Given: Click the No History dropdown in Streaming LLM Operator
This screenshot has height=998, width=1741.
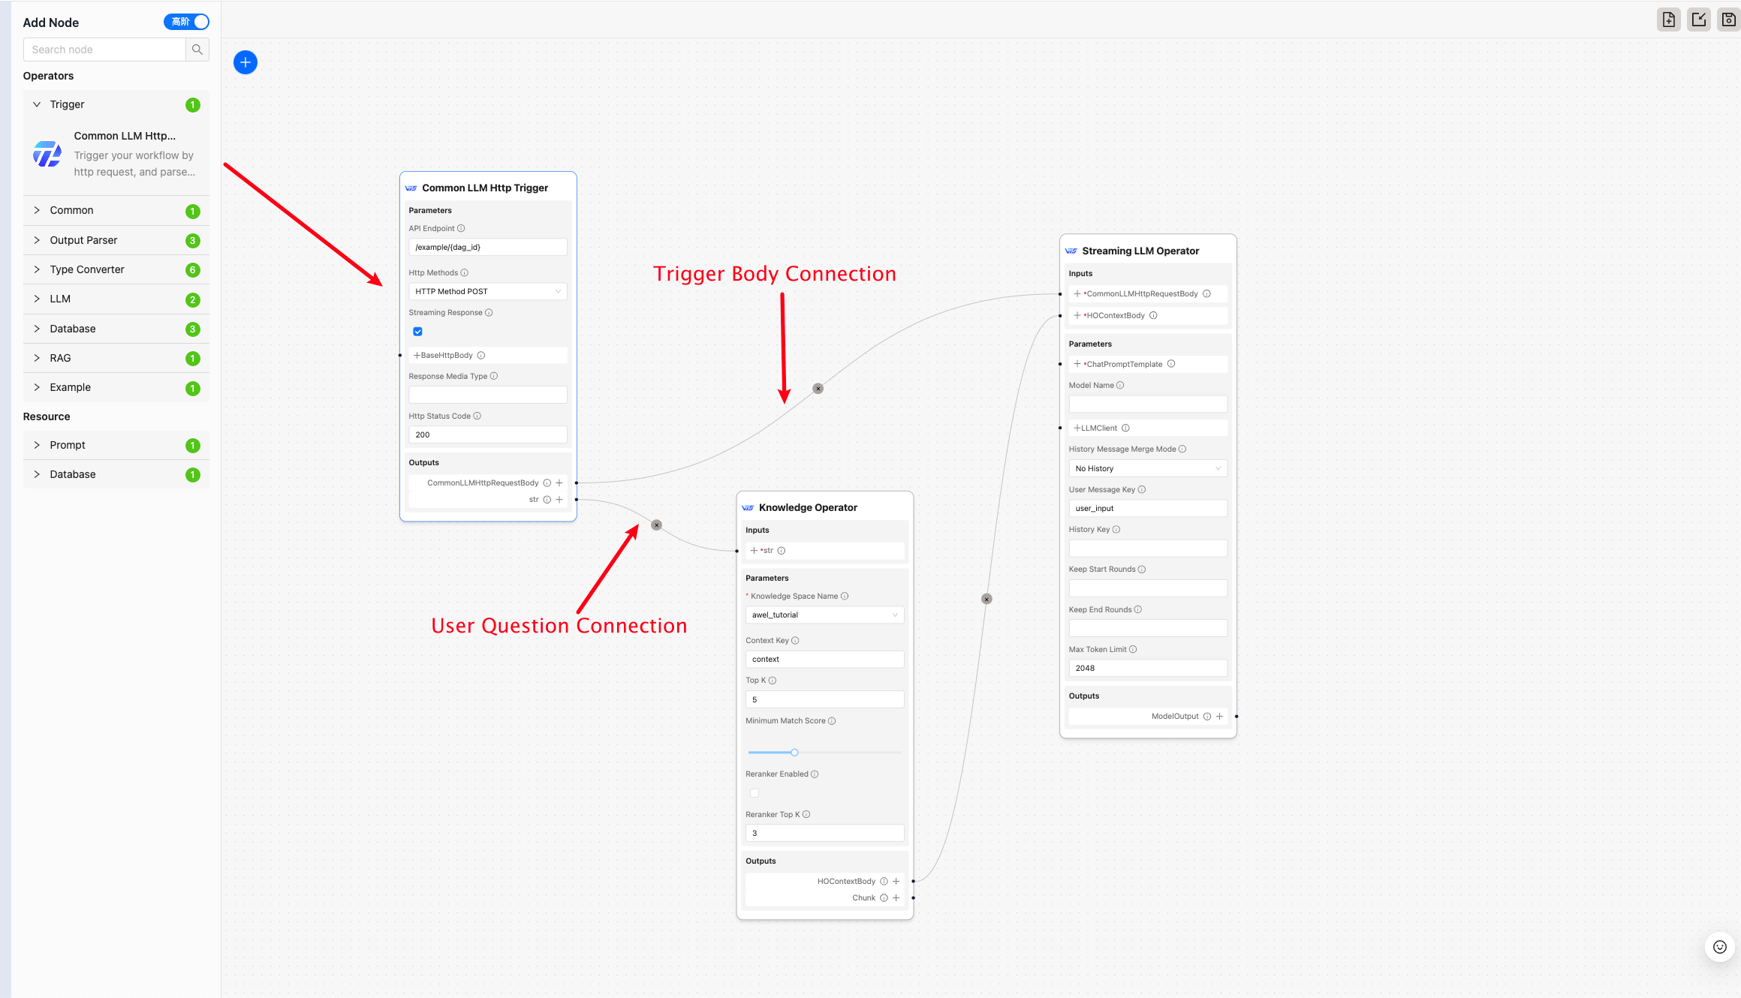Looking at the screenshot, I should [1147, 467].
